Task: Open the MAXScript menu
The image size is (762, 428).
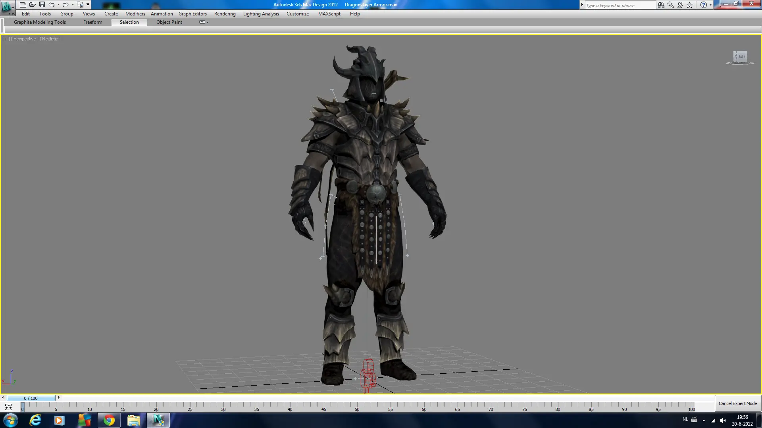Action: (329, 14)
